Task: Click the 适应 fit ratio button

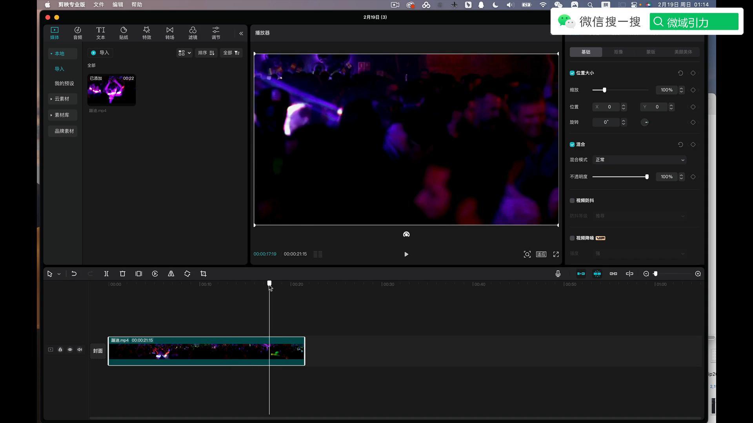Action: (541, 254)
